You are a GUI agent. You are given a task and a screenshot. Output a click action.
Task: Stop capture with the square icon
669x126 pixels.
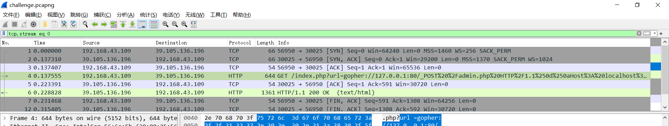(x=15, y=24)
